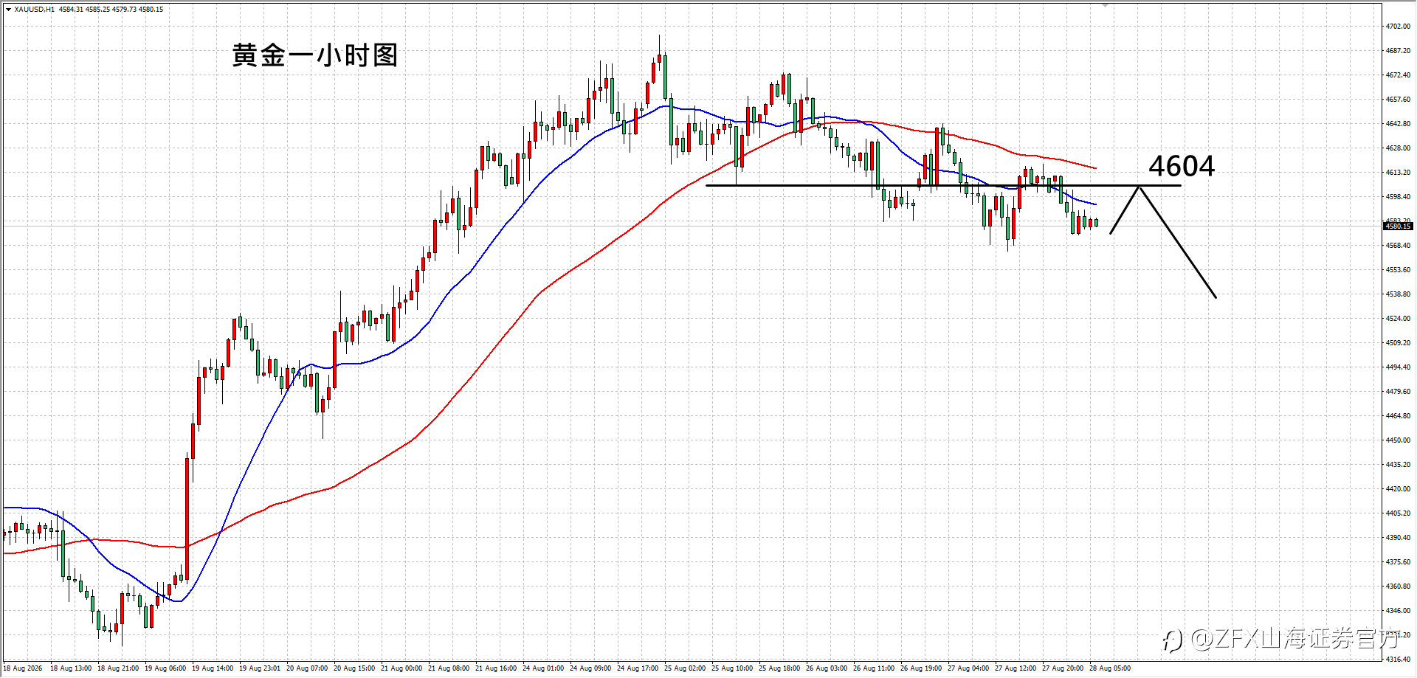The height and width of the screenshot is (678, 1417).
Task: Click the 4568.40 price axis label
Action: tap(1398, 246)
